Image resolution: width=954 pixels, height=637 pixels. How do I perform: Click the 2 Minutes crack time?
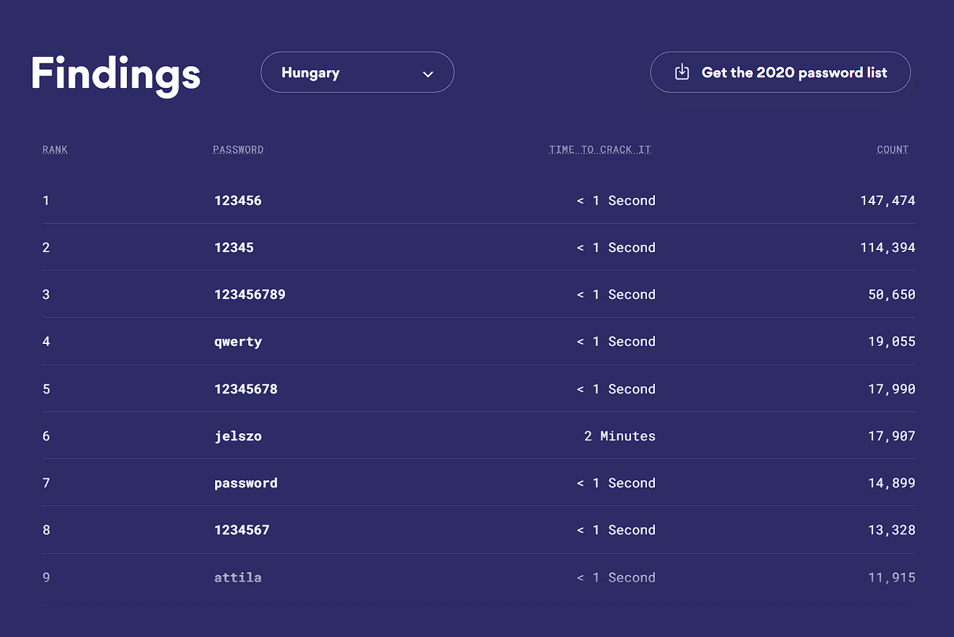click(619, 436)
